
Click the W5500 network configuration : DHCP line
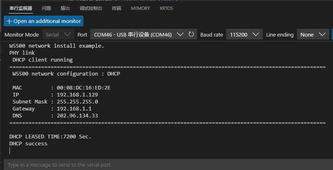tap(66, 74)
